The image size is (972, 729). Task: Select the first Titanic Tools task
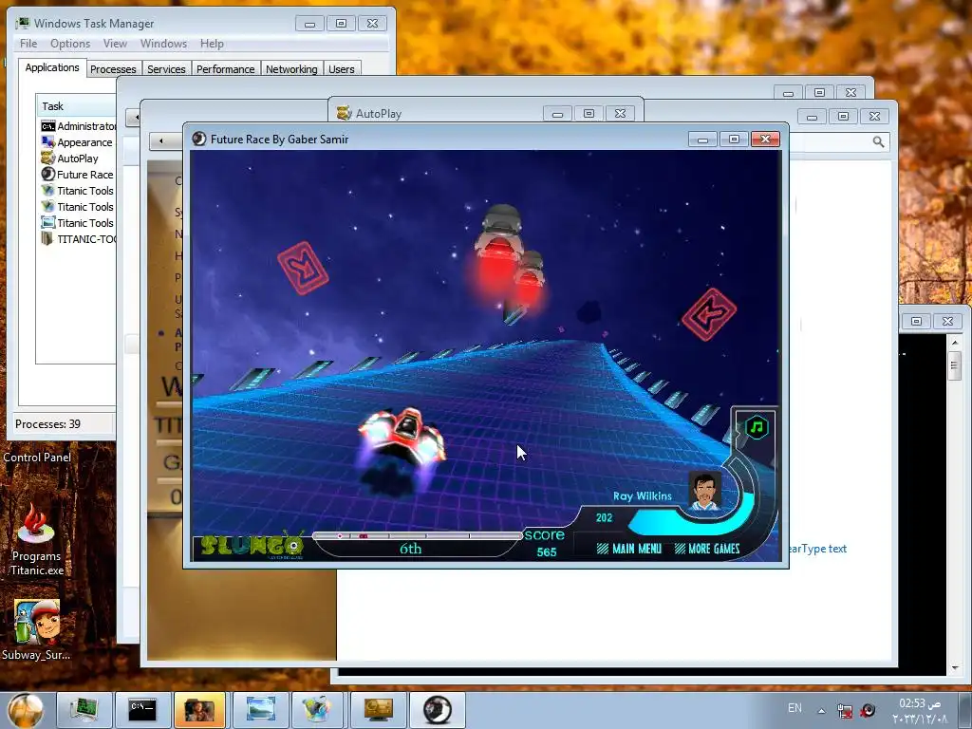[78, 190]
